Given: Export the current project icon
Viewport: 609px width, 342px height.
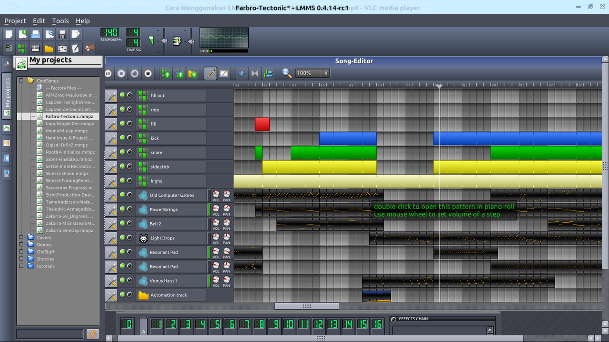Looking at the screenshot, I should [x=76, y=34].
